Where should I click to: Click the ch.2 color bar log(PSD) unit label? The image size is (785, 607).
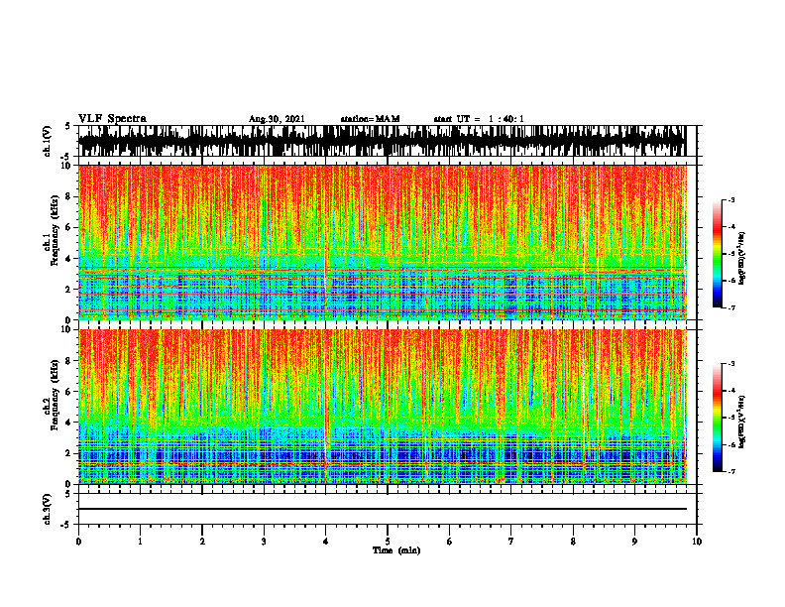click(x=743, y=422)
